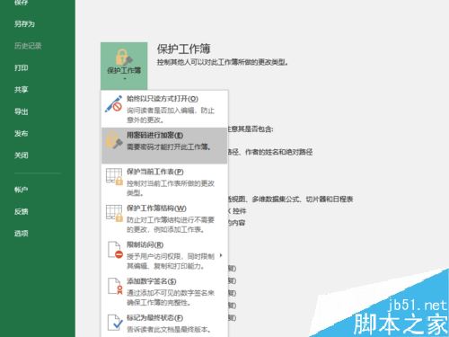Click the checkmark document icon for 标记为最终状态
Viewport: 449px width, 337px height.
pyautogui.click(x=115, y=323)
